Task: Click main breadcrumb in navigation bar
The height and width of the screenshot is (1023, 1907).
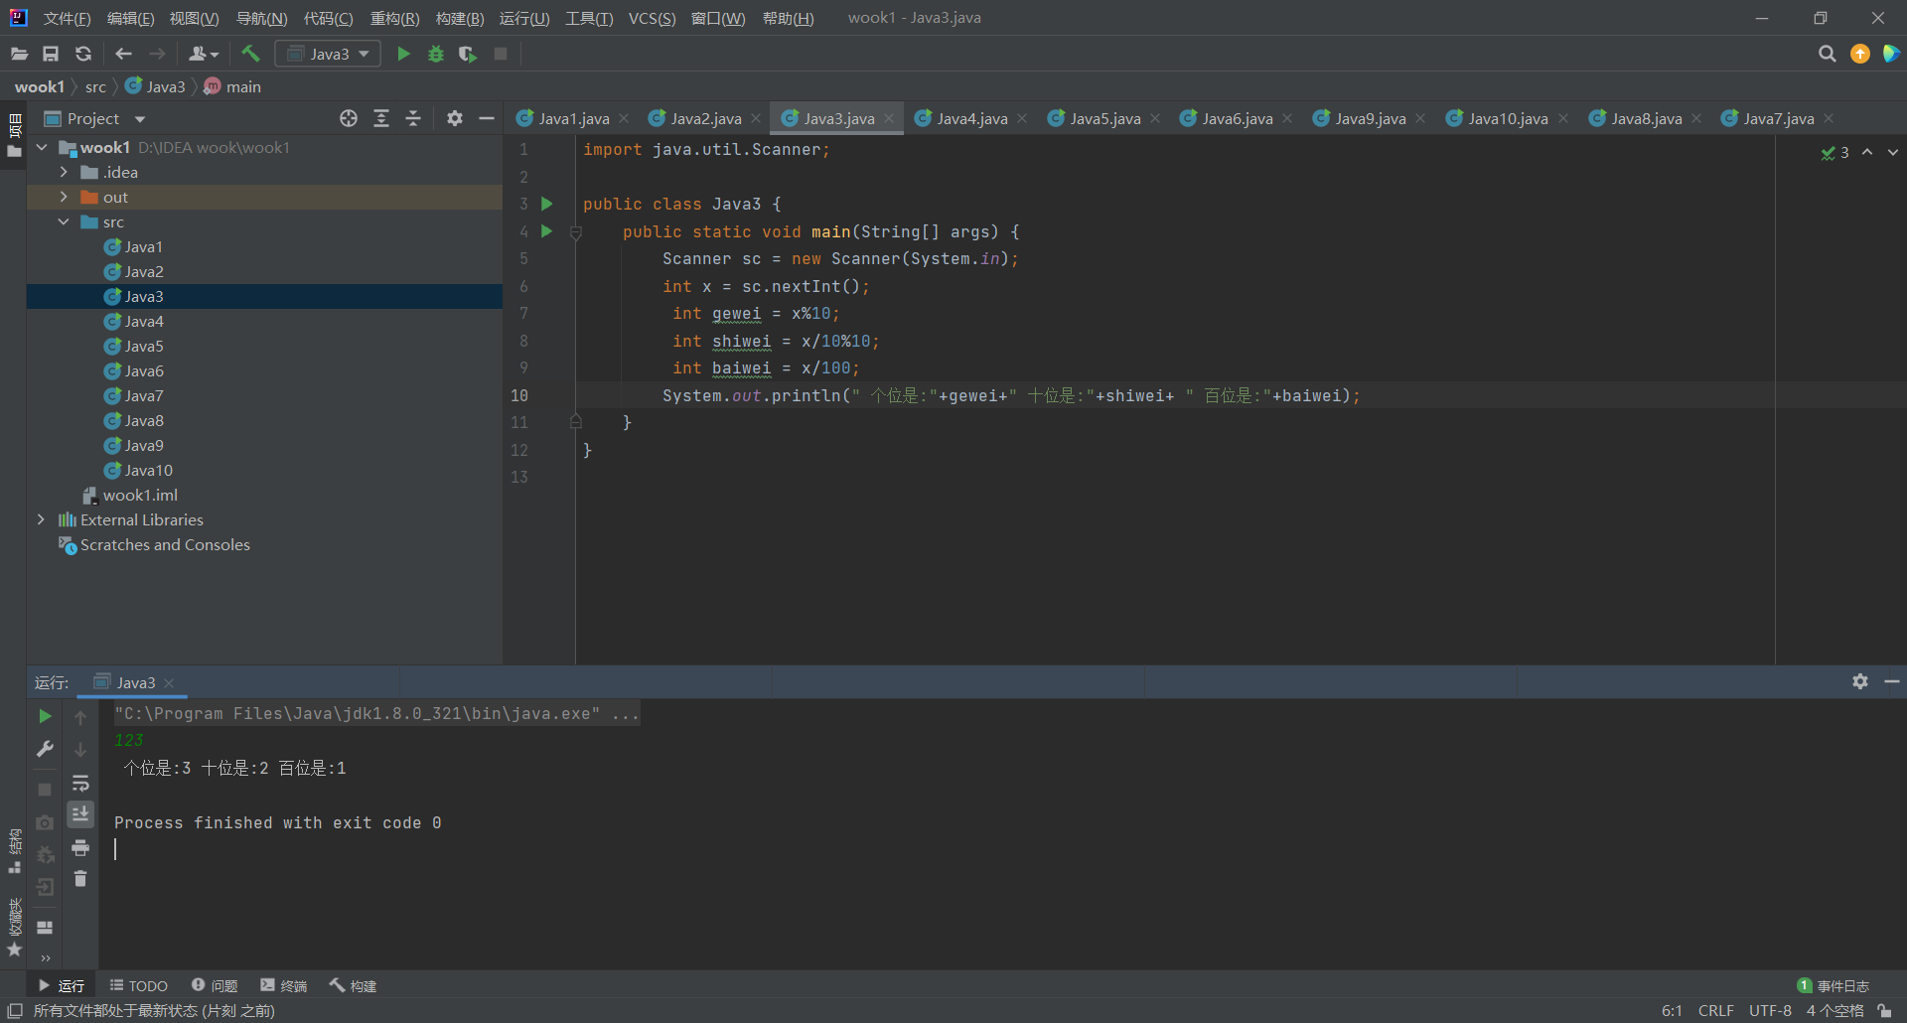Action: (x=232, y=86)
